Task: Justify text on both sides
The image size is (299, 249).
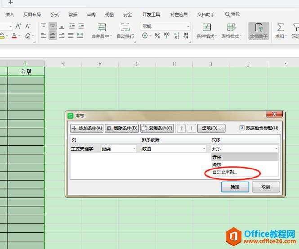Action: tap(71, 36)
